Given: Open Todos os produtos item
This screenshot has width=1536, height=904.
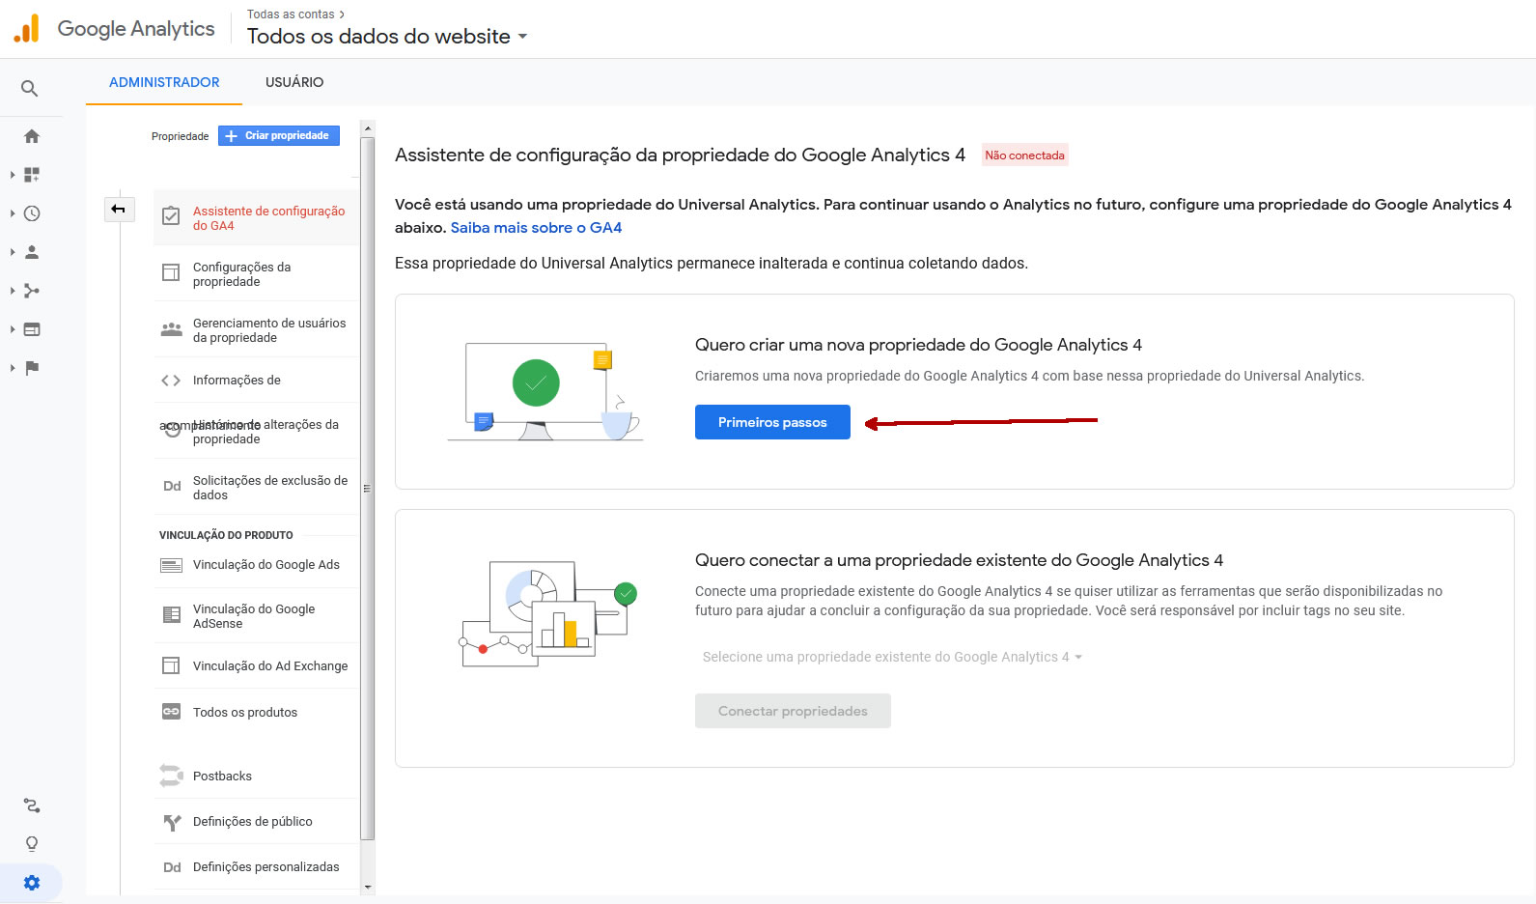Looking at the screenshot, I should tap(257, 713).
